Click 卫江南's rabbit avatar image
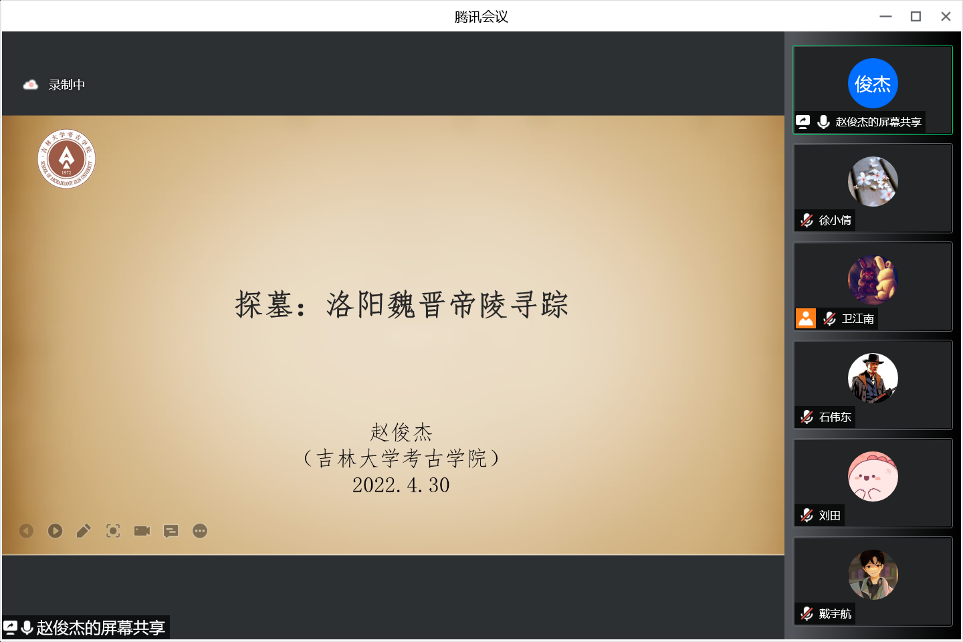The width and height of the screenshot is (963, 642). coord(873,280)
